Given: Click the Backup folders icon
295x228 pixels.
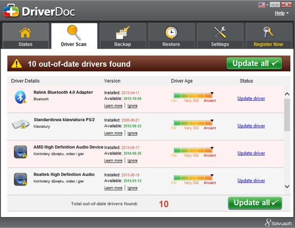Looking at the screenshot, I should 123,33.
